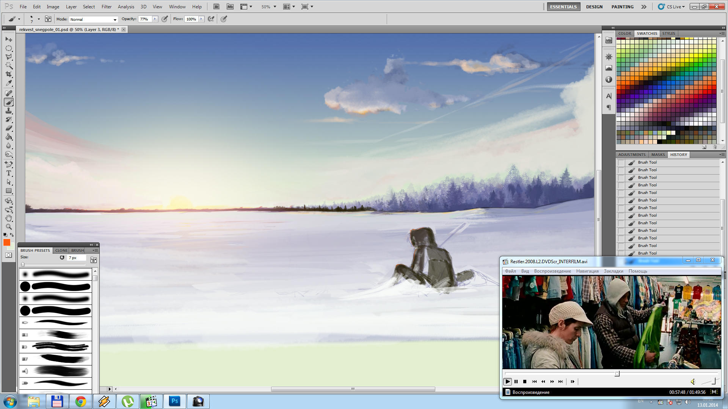This screenshot has height=409, width=728.
Task: Open the Filter menu
Action: 107,7
